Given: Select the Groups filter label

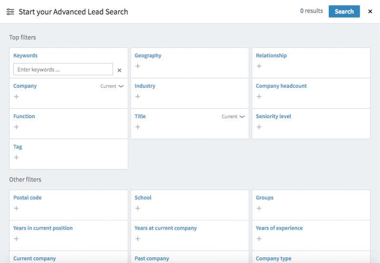Looking at the screenshot, I should (265, 197).
